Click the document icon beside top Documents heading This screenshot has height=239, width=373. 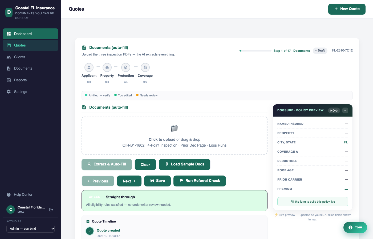pos(84,48)
